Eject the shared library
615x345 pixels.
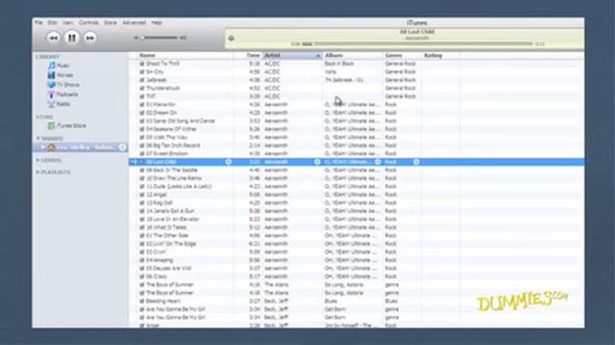pos(122,147)
